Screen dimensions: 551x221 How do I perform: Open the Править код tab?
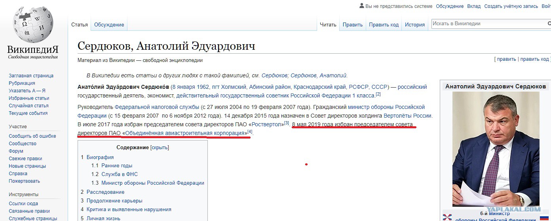384,24
